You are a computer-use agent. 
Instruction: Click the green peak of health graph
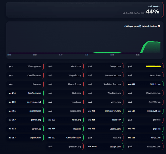click(151, 41)
